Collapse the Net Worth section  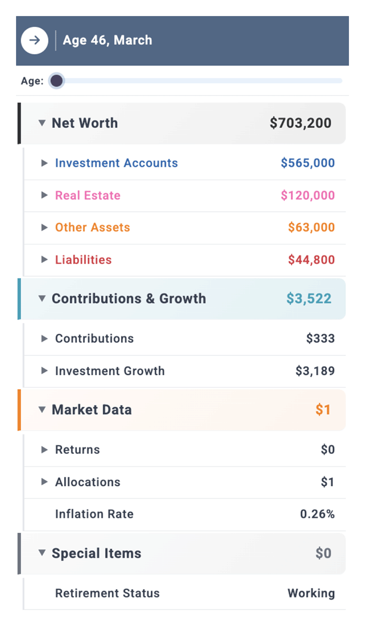point(42,123)
